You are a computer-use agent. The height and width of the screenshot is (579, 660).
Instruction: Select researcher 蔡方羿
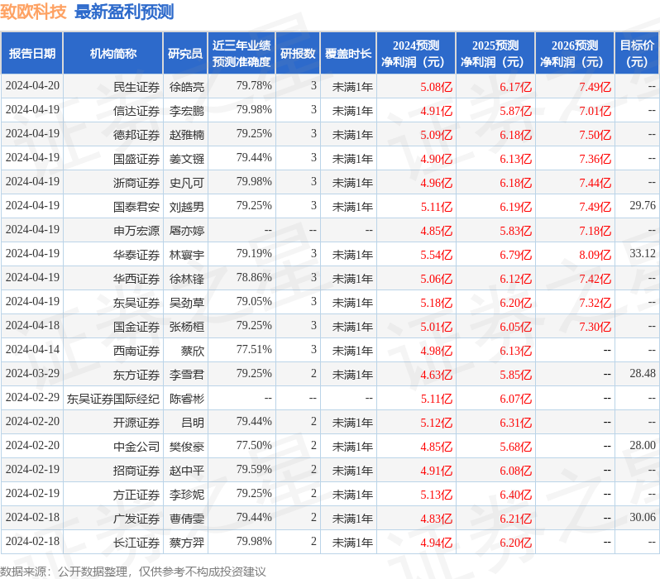pos(187,543)
